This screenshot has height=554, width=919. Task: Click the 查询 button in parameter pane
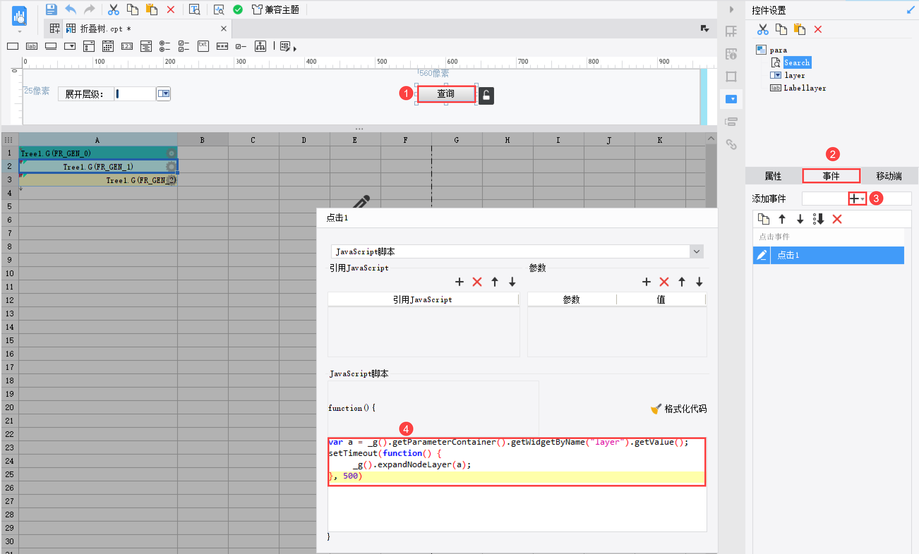click(446, 94)
